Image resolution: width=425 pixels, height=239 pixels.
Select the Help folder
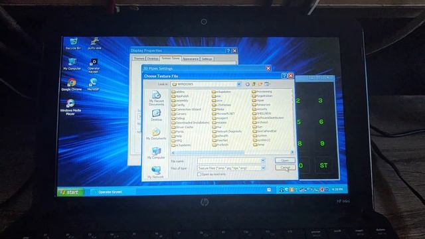(x=177, y=136)
